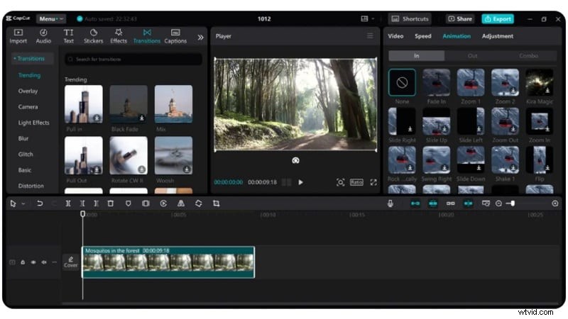568x319 pixels.
Task: Split the clip at playhead
Action: click(x=68, y=203)
